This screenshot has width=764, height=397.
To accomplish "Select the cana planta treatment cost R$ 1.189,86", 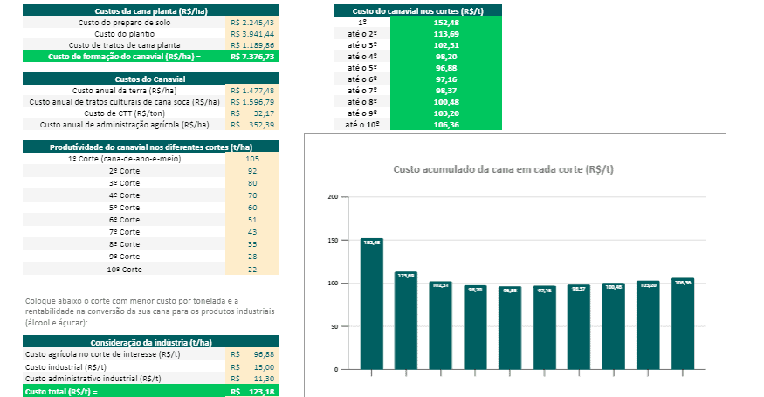I will (x=251, y=44).
